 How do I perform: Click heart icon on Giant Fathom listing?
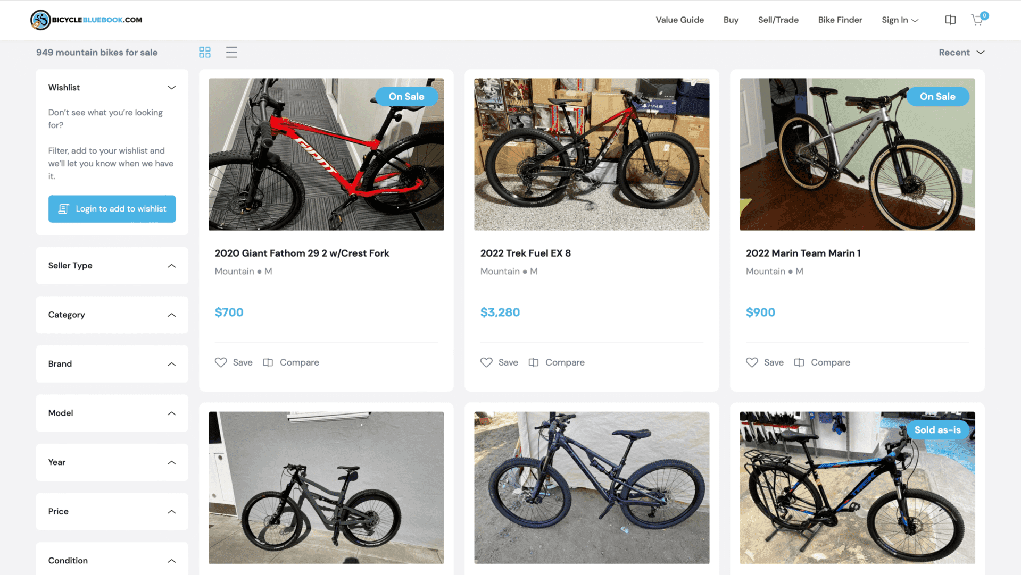221,362
